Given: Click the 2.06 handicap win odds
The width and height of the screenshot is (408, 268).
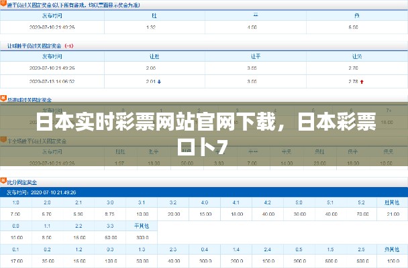Looking at the screenshot, I should [150, 68].
